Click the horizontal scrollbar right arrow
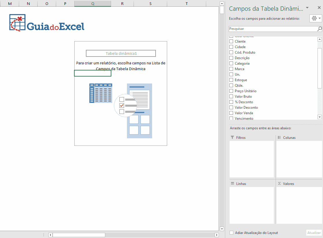Viewport: 323px width, 238px height. (217, 235)
